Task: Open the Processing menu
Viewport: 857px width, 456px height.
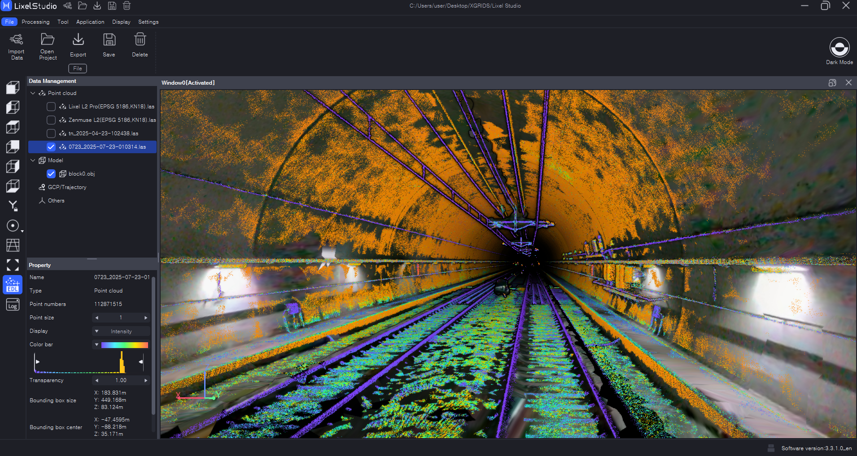Action: coord(35,22)
